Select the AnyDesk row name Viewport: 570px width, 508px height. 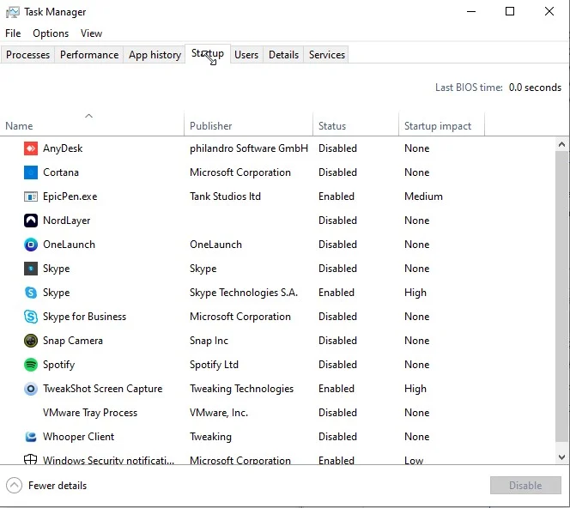click(63, 148)
